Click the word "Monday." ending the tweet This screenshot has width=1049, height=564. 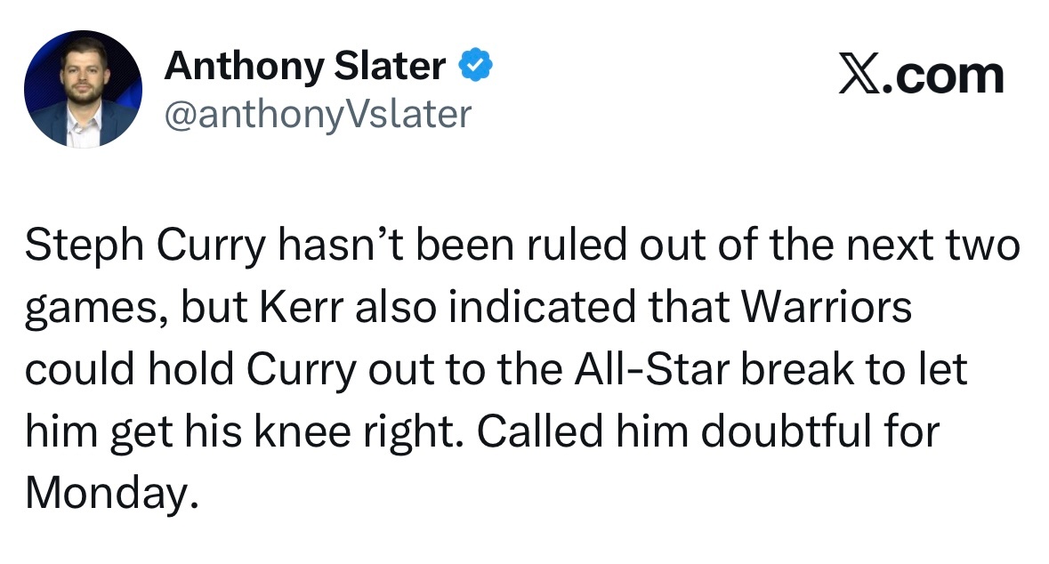108,494
